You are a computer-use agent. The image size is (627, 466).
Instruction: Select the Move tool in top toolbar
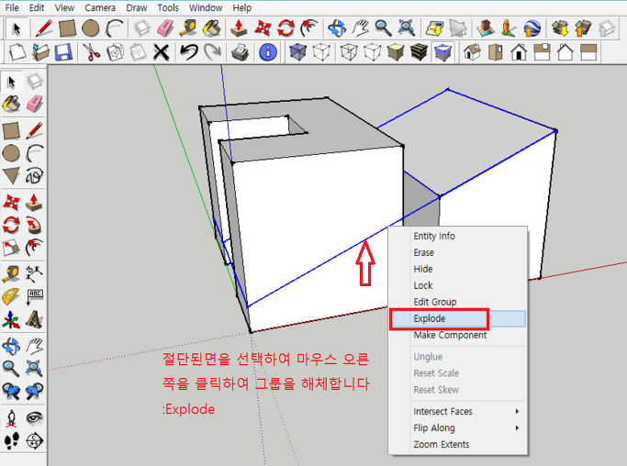point(263,28)
